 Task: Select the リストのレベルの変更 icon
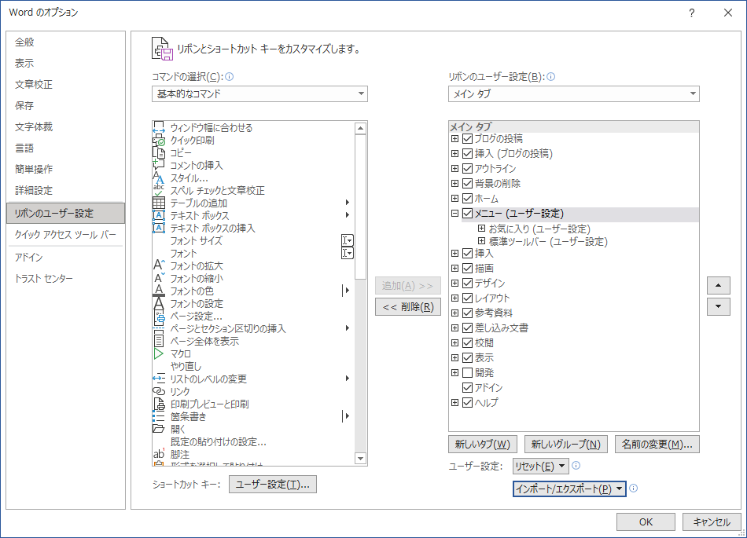click(159, 379)
